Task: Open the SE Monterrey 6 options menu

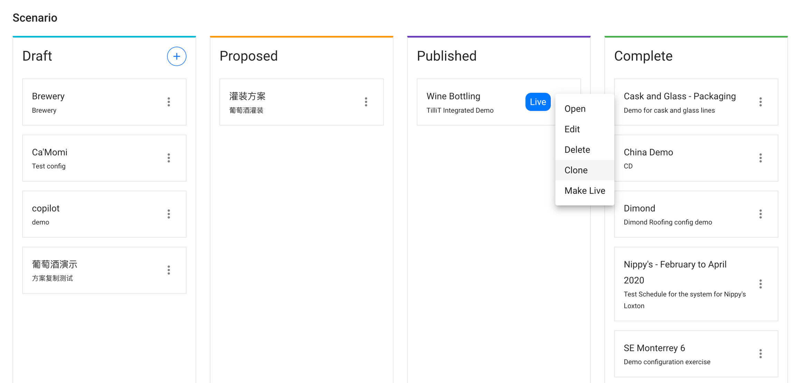Action: click(760, 354)
